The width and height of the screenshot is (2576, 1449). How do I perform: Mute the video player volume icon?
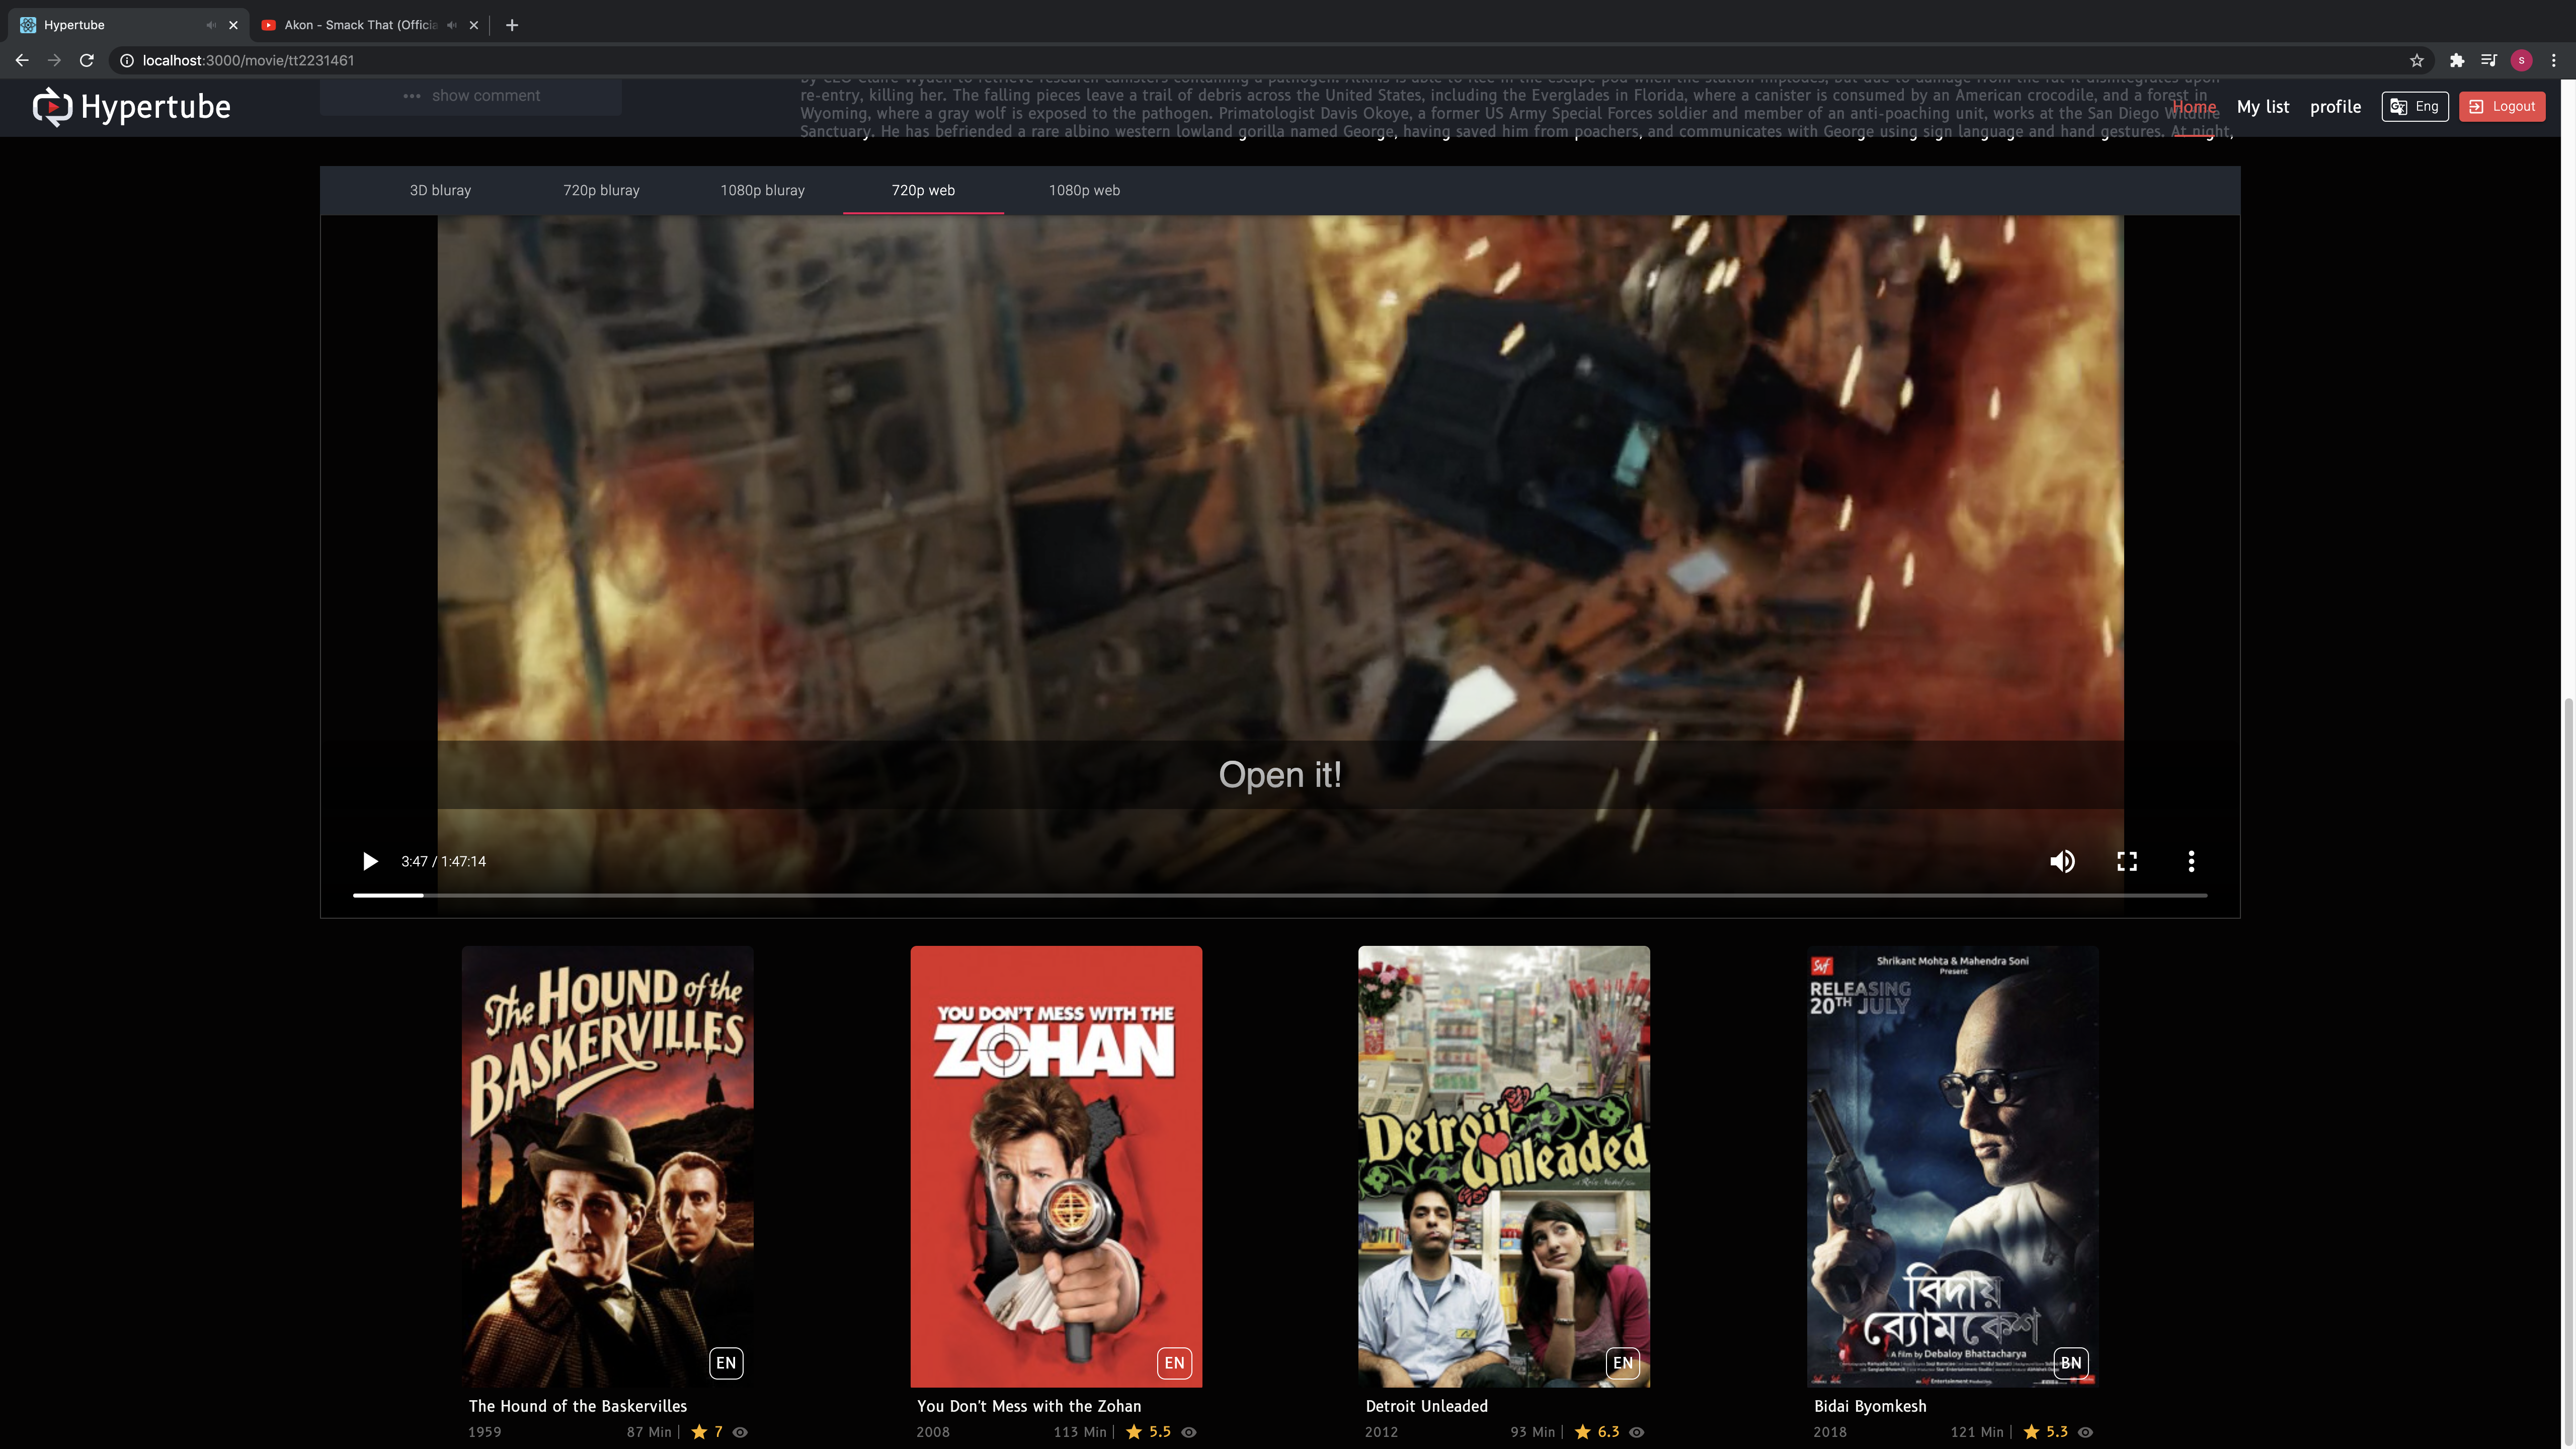tap(2062, 861)
